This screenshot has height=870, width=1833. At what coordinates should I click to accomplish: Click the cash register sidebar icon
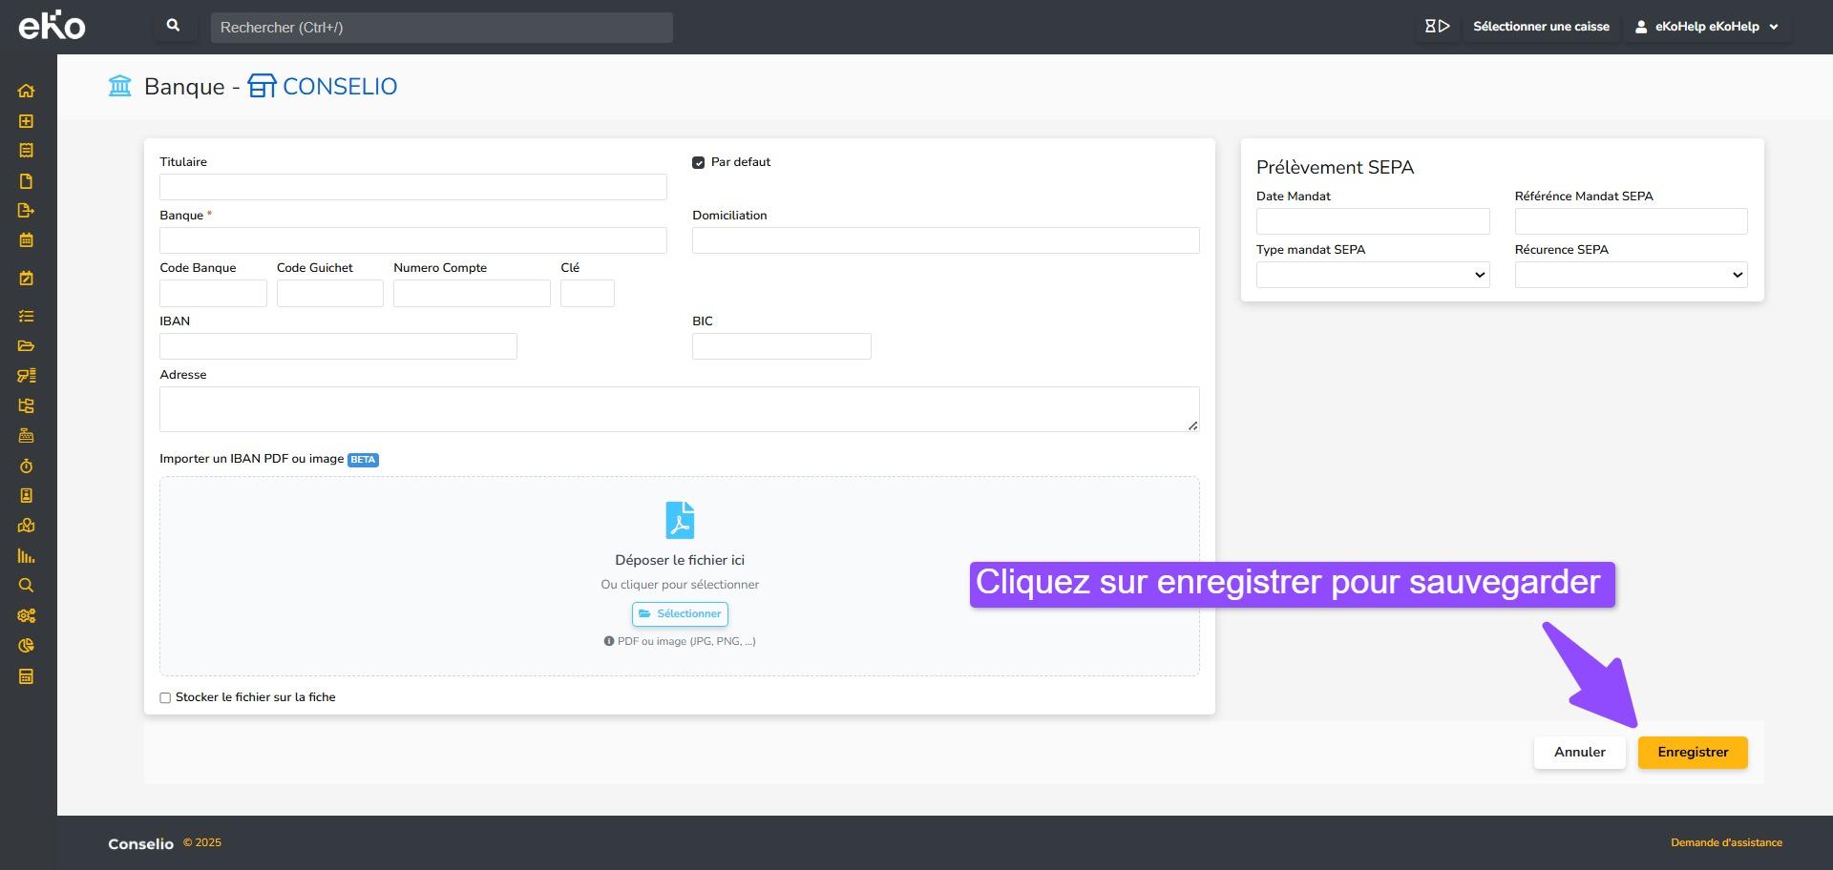(26, 436)
